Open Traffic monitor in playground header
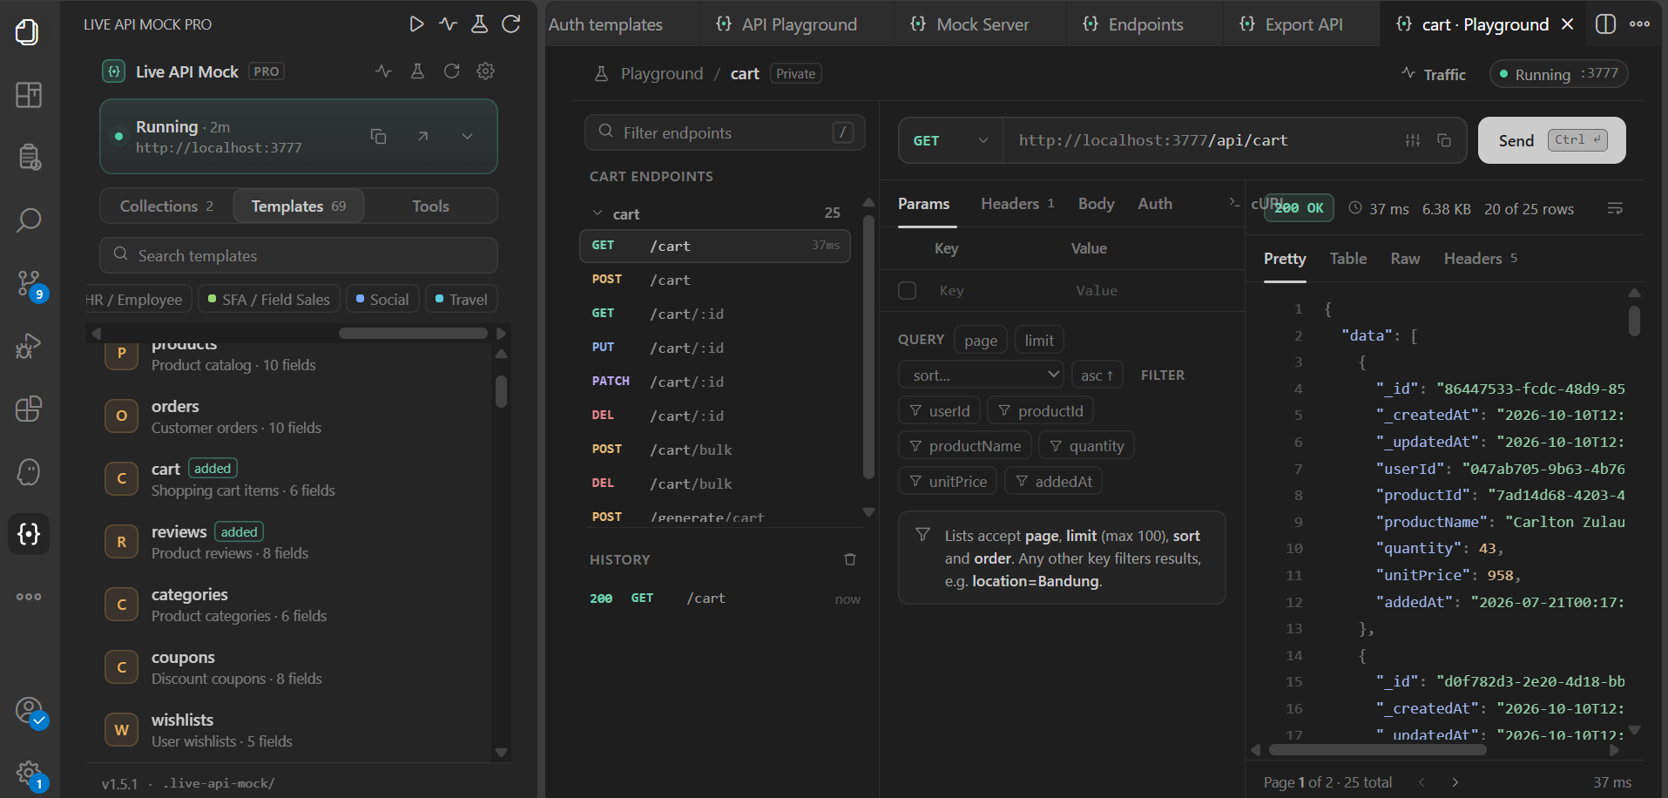This screenshot has height=798, width=1668. [x=1434, y=75]
